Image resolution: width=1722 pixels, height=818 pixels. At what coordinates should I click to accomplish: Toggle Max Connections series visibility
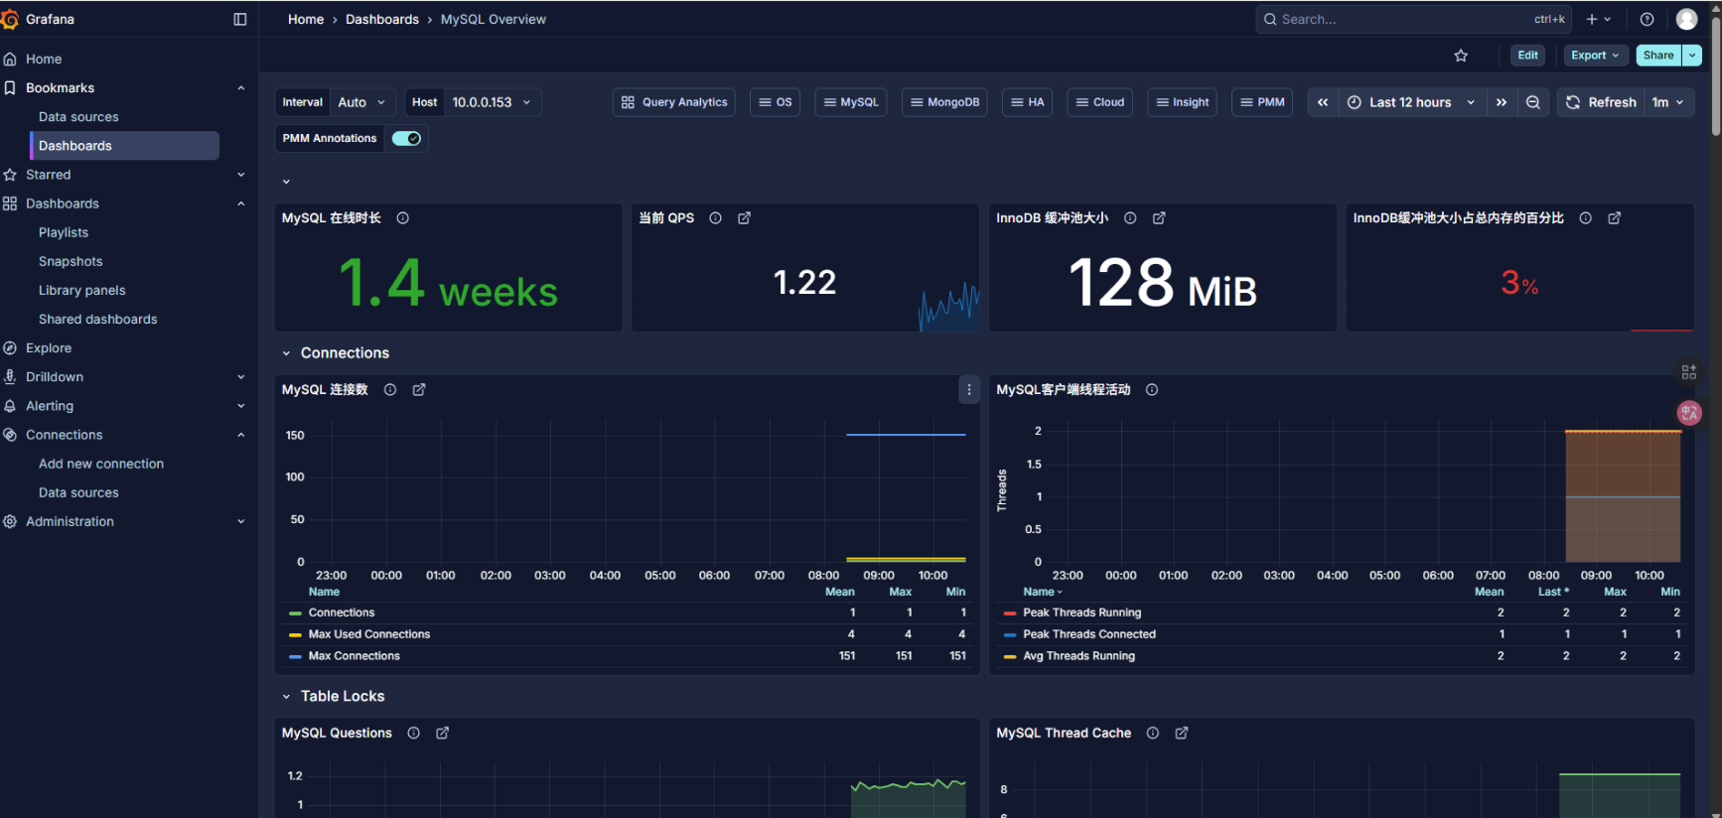click(x=355, y=656)
